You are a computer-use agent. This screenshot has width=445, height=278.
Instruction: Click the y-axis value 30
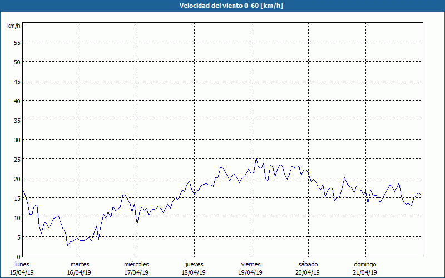[x=17, y=140]
